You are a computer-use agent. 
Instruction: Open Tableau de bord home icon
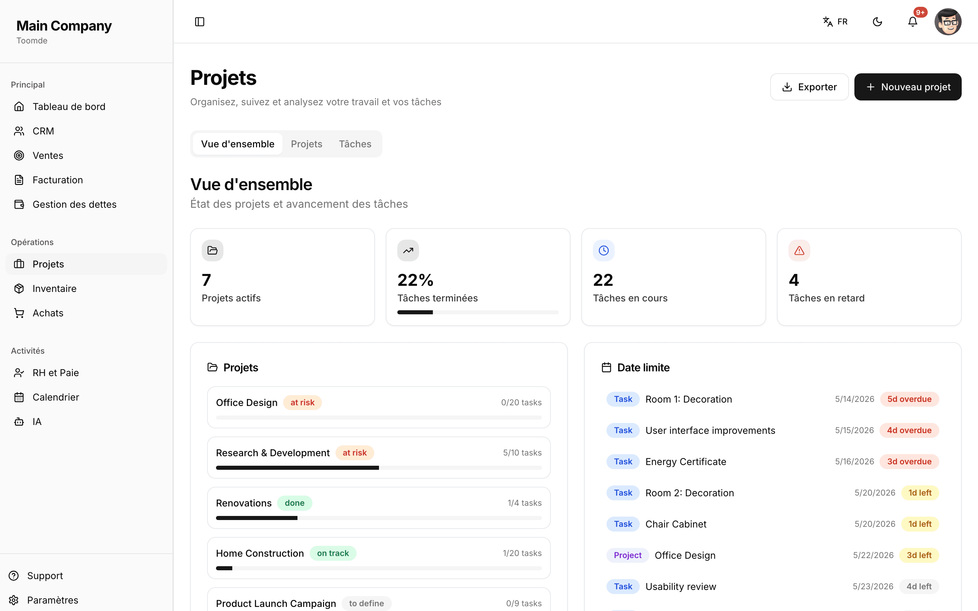pos(19,107)
